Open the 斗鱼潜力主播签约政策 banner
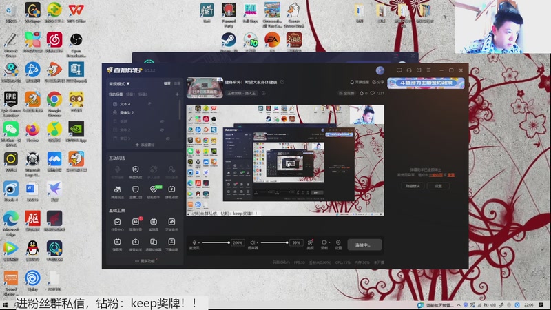The width and height of the screenshot is (551, 310). [x=426, y=83]
